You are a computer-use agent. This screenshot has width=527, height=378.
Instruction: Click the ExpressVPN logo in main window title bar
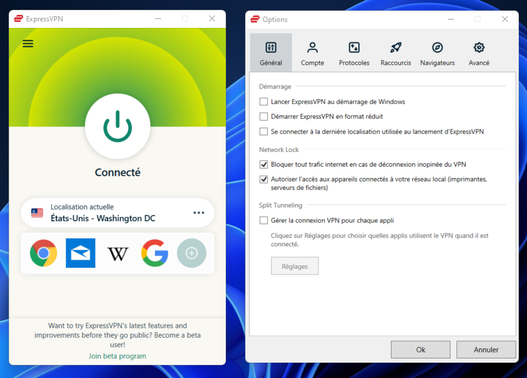[x=18, y=19]
